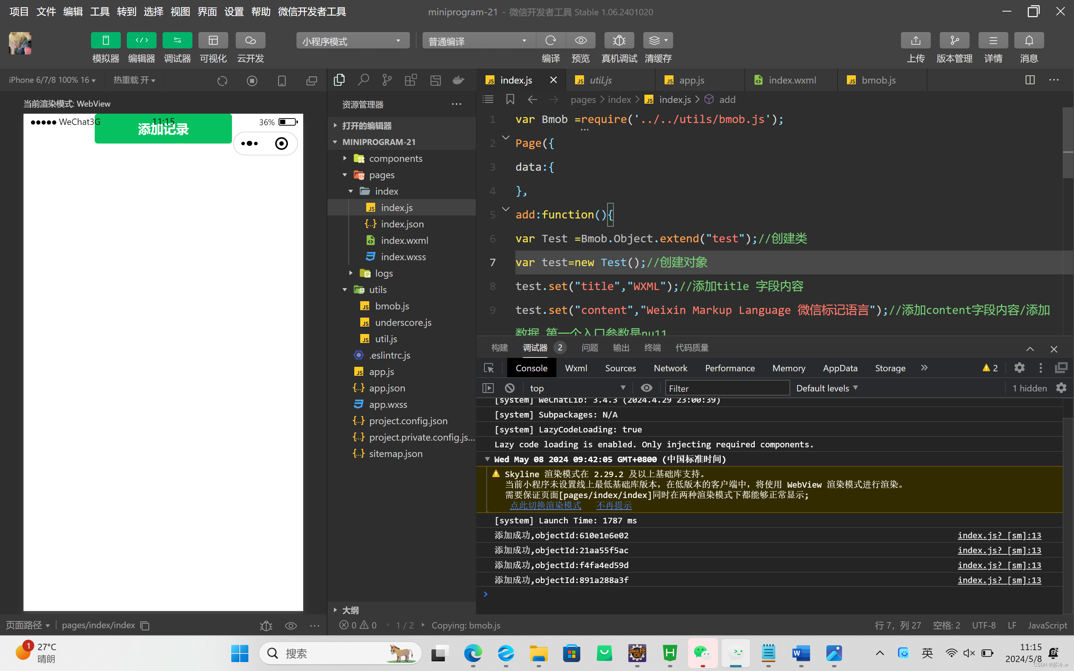Open project details (详情)
This screenshot has width=1074, height=671.
[x=993, y=40]
